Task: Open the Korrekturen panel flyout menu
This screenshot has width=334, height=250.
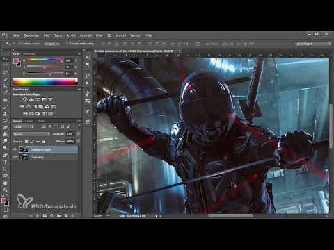Action: [x=79, y=89]
